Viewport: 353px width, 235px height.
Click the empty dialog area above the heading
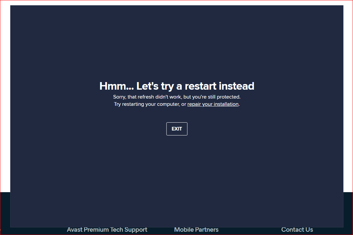(x=176, y=43)
